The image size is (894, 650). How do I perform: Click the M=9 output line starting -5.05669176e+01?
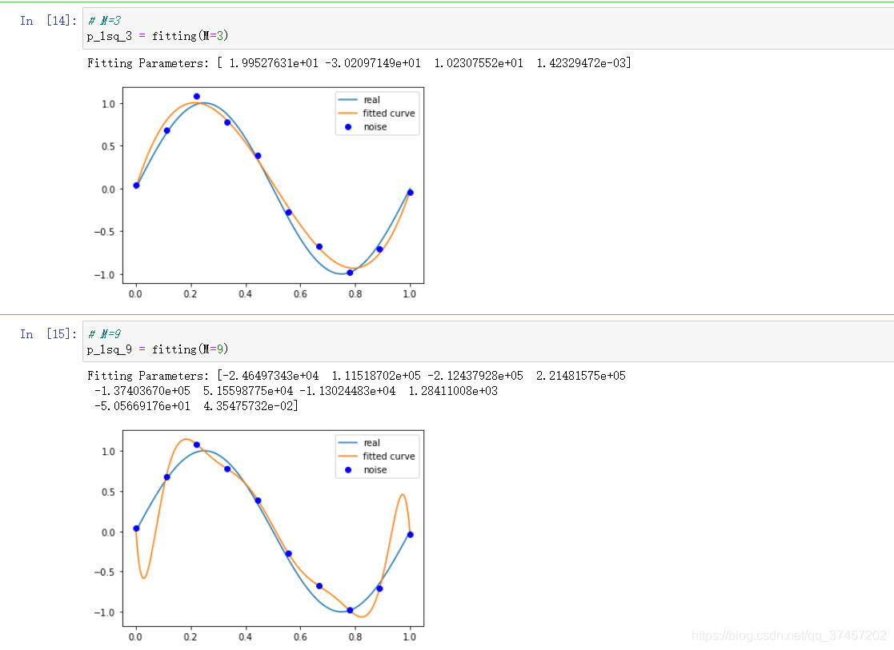[196, 405]
